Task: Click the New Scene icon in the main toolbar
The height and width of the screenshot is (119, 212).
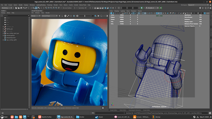Action: [x=16, y=8]
